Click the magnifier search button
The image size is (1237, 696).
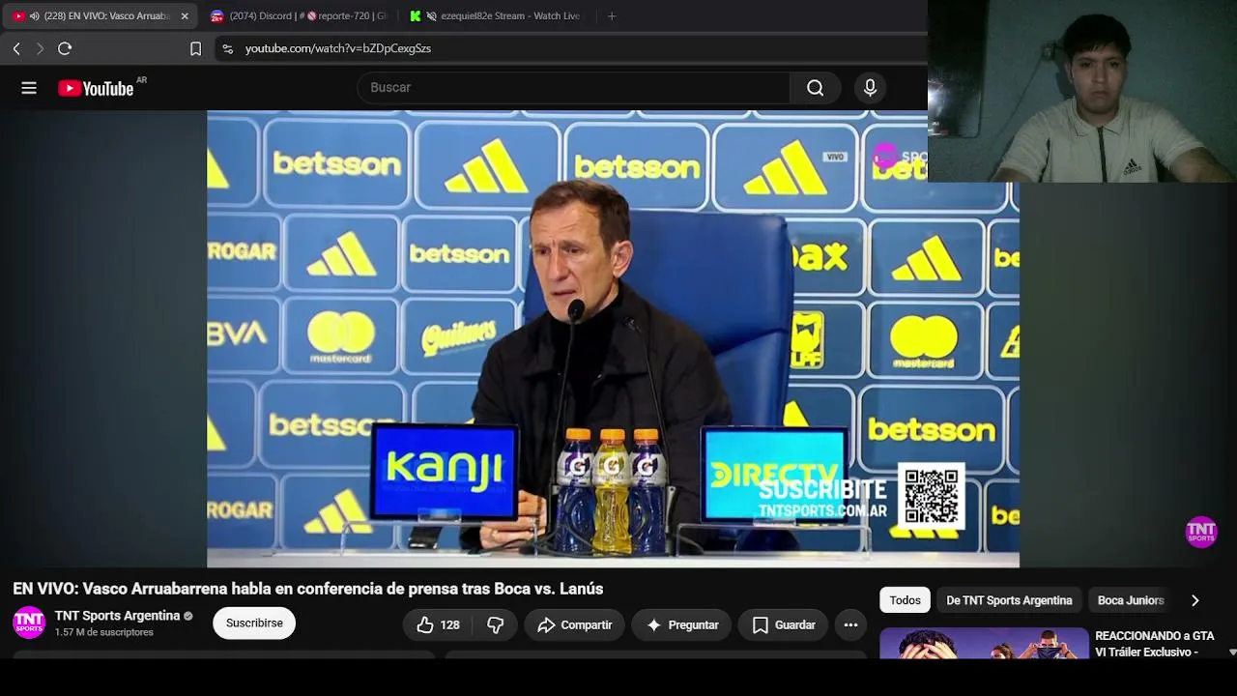point(815,88)
